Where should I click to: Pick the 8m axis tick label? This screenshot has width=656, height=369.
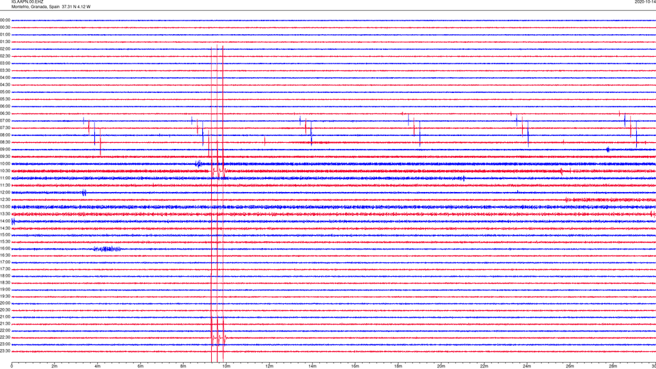[183, 366]
